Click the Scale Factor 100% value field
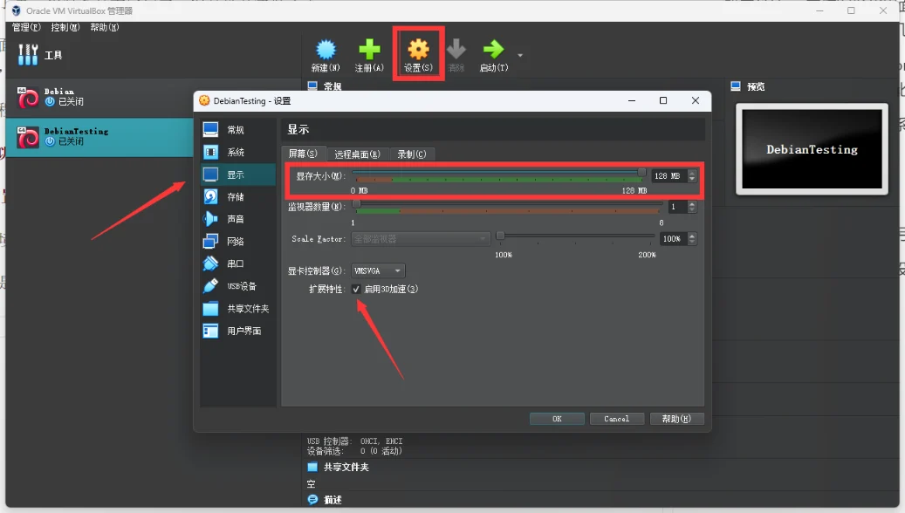The width and height of the screenshot is (905, 513). coord(673,239)
